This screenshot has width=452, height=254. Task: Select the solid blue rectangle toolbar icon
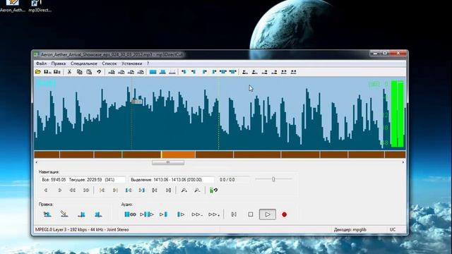tap(153, 72)
